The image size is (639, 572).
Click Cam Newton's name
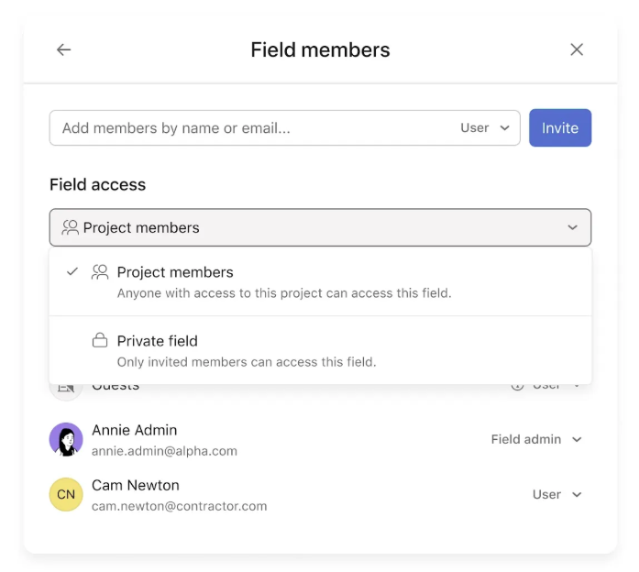[x=136, y=485]
